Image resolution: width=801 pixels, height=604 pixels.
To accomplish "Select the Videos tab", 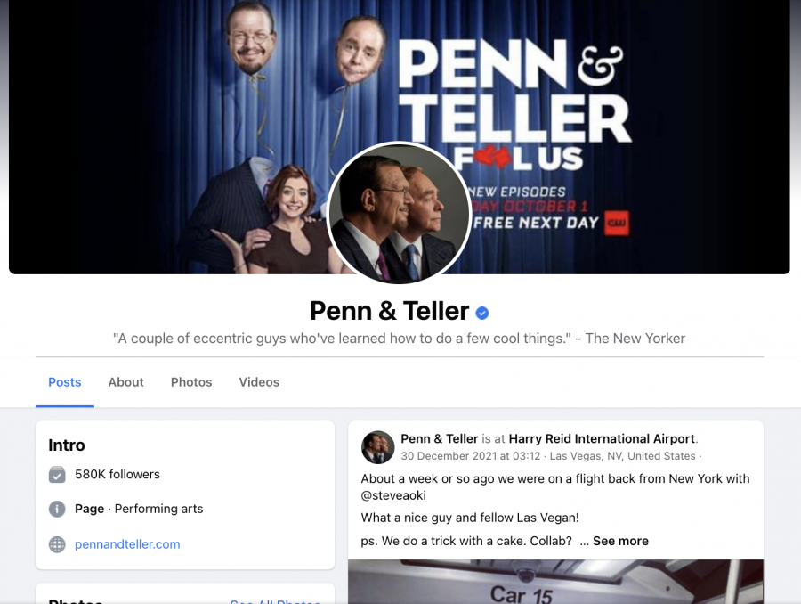I will 259,382.
